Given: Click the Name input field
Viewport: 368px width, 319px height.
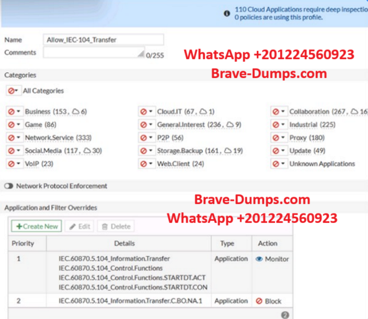Looking at the screenshot, I should pyautogui.click(x=103, y=40).
